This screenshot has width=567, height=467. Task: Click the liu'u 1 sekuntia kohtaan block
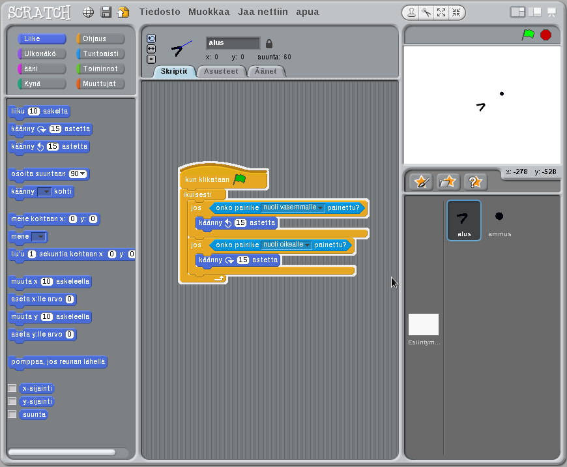pos(72,254)
